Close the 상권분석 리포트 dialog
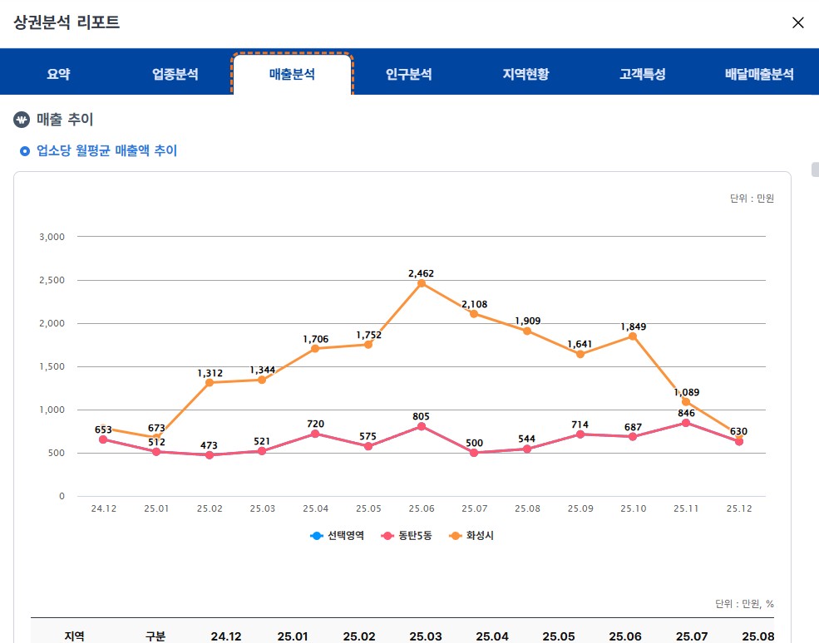 [797, 23]
